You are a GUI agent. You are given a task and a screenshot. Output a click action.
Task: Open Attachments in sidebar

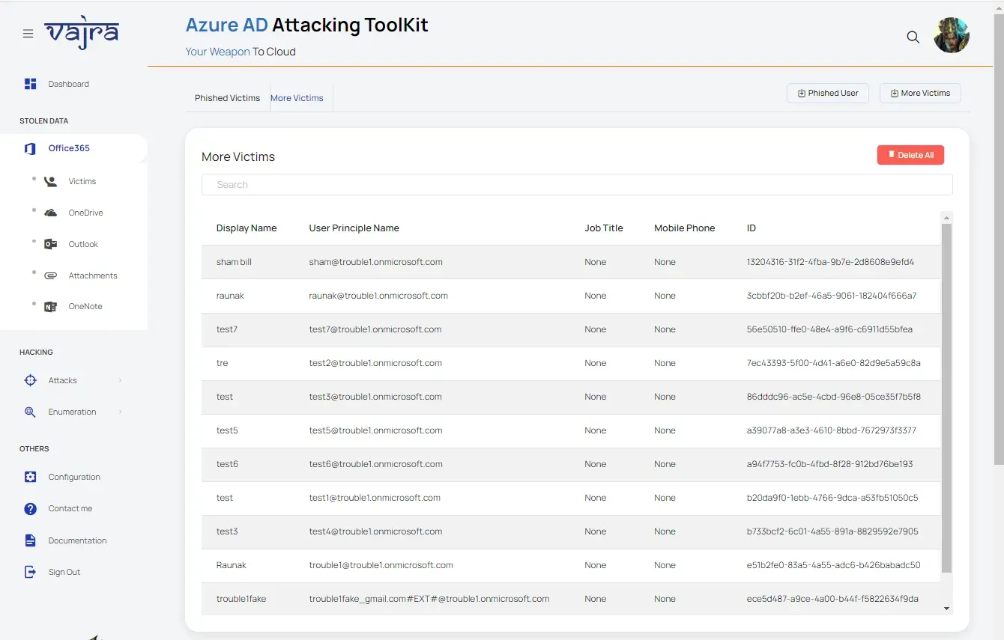tap(93, 275)
